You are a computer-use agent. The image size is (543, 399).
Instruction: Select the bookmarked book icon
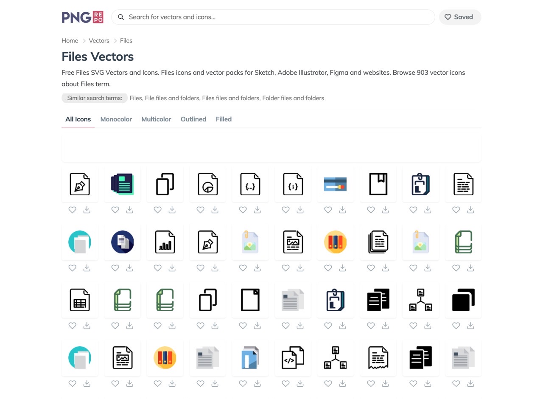tap(378, 184)
